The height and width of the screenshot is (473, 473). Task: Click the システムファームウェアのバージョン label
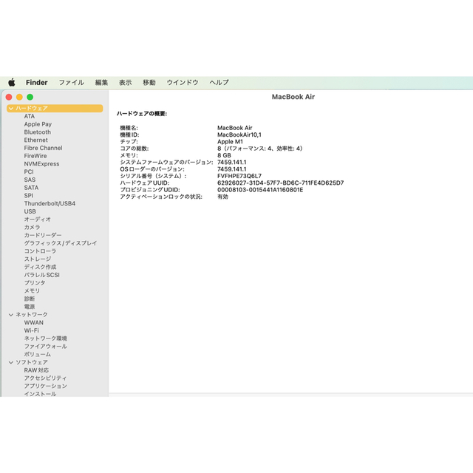(x=166, y=163)
